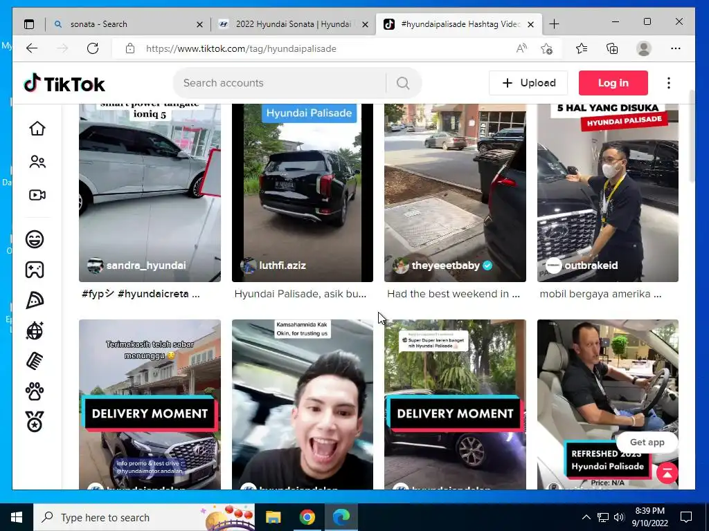
Task: Open the Edge profile avatar icon
Action: click(x=643, y=48)
